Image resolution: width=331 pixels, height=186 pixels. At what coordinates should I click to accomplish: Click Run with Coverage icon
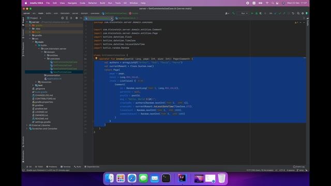(261, 13)
